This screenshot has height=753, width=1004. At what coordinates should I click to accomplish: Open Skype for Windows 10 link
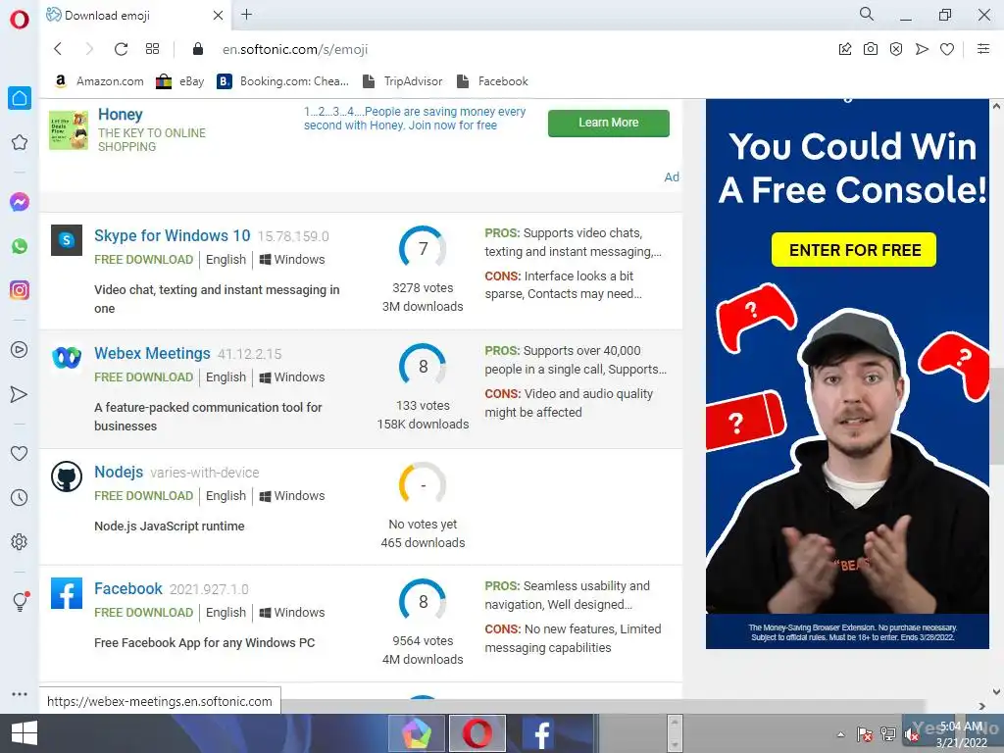tap(172, 235)
